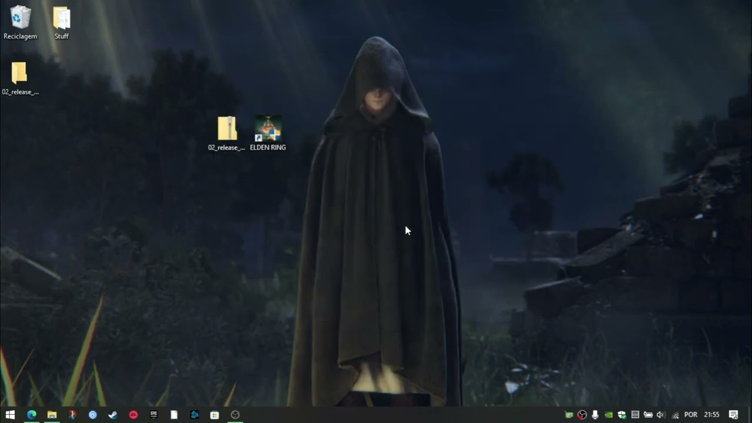Screen dimensions: 752x423
Task: Select the 02_release_ zip archive icon
Action: point(227,133)
